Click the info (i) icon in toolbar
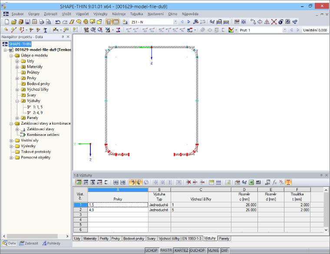330x254 pixels. tap(281, 22)
